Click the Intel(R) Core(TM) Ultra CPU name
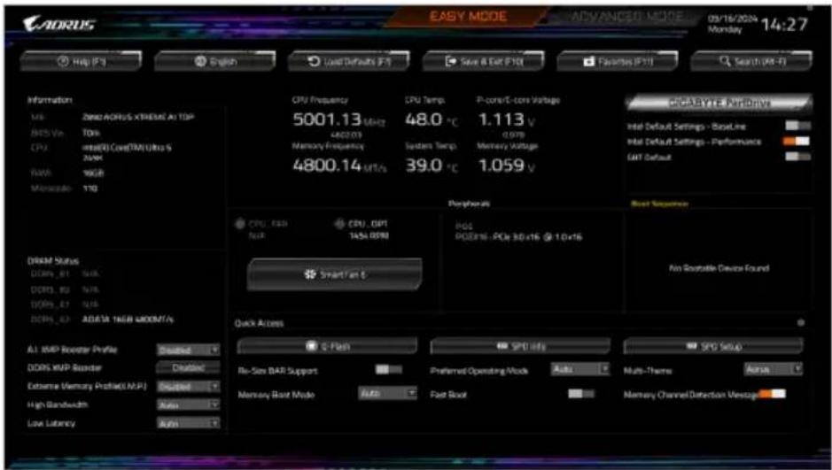The width and height of the screenshot is (832, 470). pyautogui.click(x=127, y=152)
